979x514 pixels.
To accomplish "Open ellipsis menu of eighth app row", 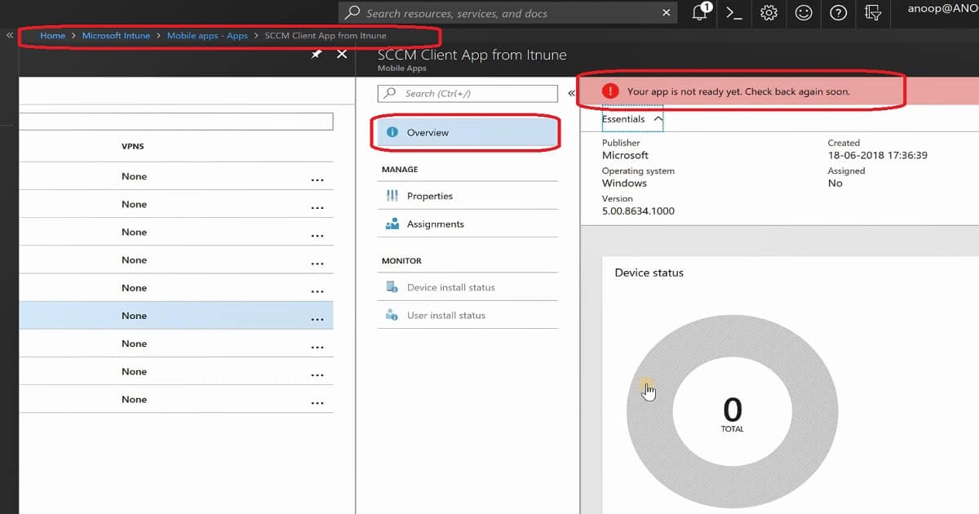I will tap(317, 374).
